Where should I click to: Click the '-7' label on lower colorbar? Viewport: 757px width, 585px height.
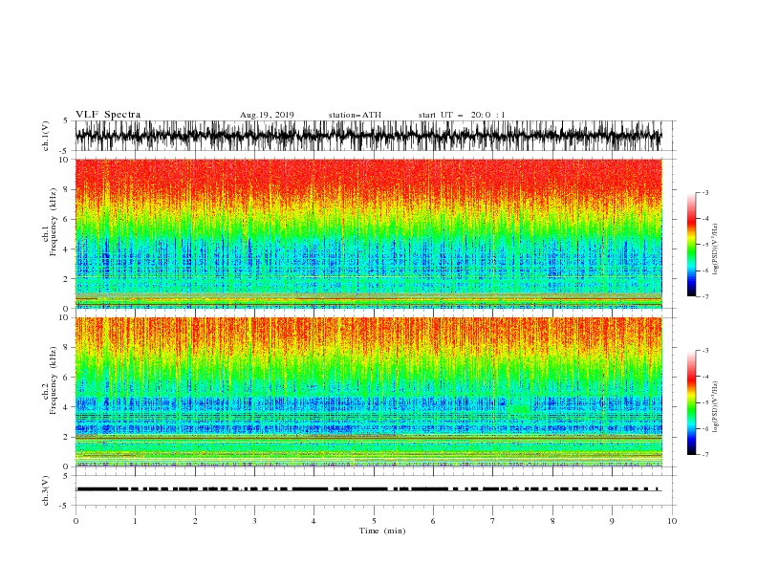704,454
